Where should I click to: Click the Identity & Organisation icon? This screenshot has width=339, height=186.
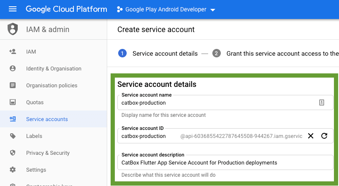click(13, 68)
